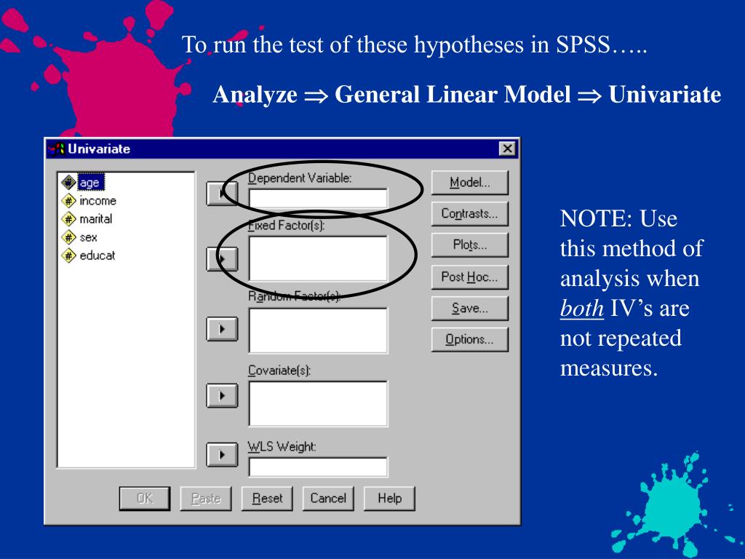Viewport: 745px width, 559px height.
Task: Click the greyed-out OK button
Action: [x=145, y=498]
